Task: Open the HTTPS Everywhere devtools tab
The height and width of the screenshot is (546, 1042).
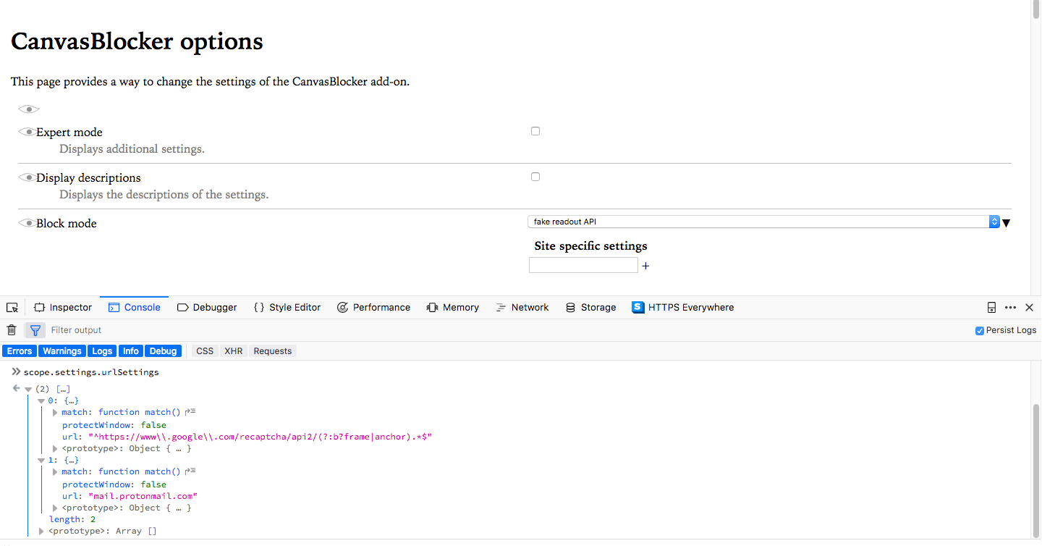Action: coord(683,308)
